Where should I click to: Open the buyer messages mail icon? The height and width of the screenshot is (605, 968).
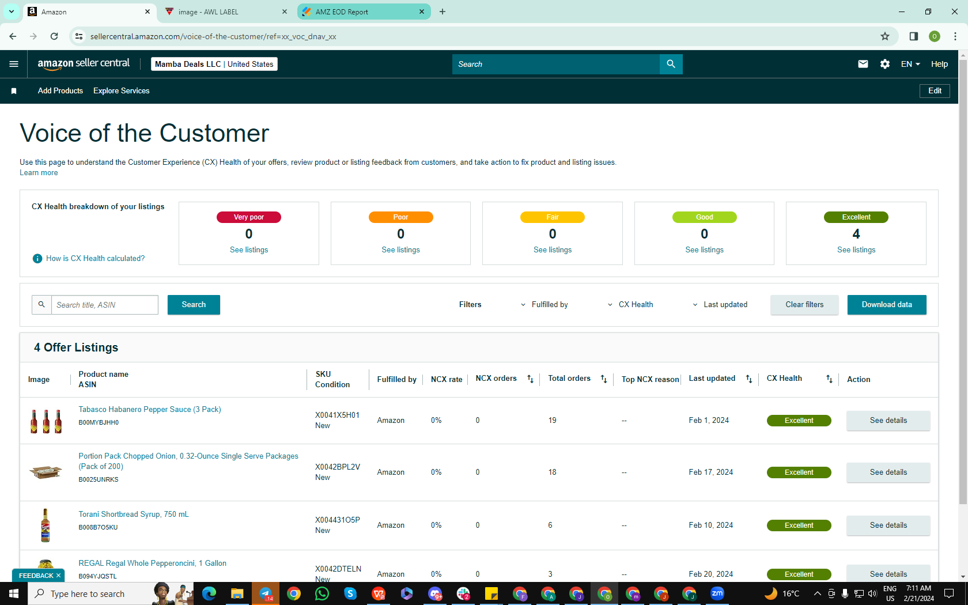tap(863, 64)
